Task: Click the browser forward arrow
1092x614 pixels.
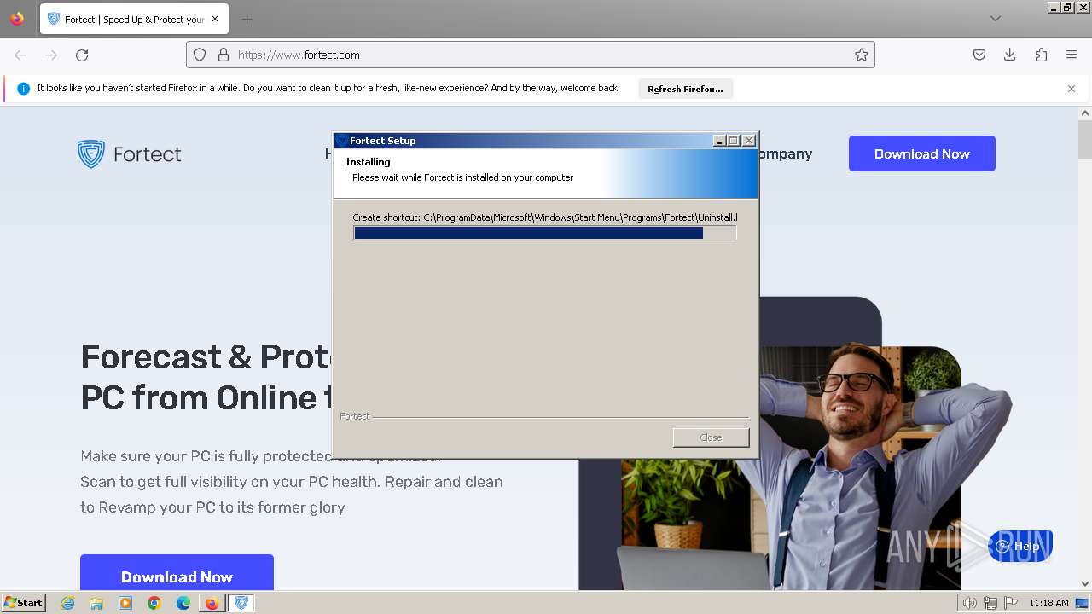Action: tap(51, 55)
